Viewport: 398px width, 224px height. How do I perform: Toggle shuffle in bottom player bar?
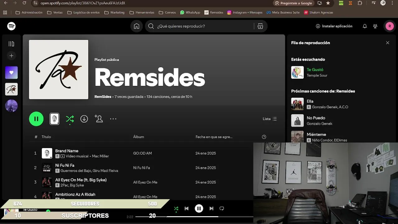tap(176, 208)
